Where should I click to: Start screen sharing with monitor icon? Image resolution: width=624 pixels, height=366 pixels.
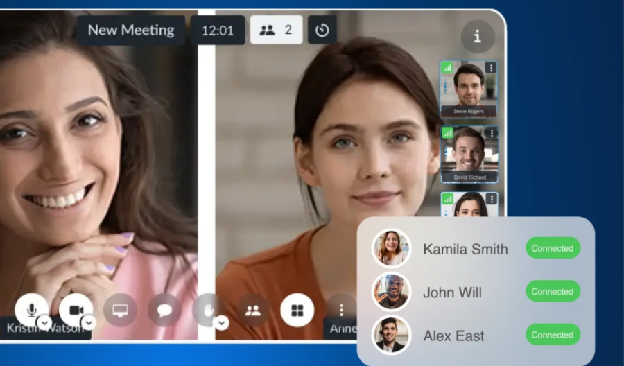coord(120,310)
